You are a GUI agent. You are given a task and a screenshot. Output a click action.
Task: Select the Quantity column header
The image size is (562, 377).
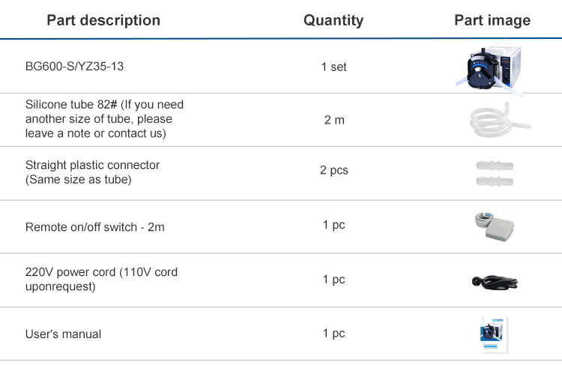pos(333,20)
